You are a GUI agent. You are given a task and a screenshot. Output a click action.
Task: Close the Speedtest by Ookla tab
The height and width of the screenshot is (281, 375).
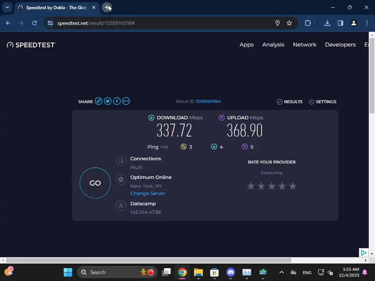pos(94,7)
